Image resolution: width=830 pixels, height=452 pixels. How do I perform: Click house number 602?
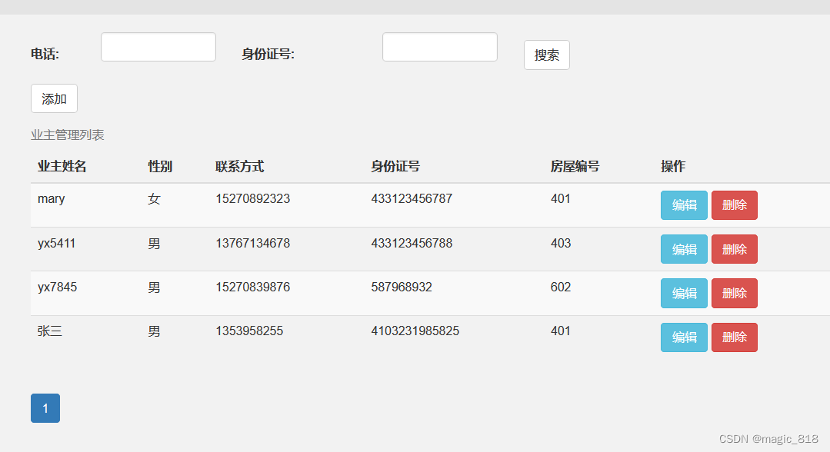[561, 287]
